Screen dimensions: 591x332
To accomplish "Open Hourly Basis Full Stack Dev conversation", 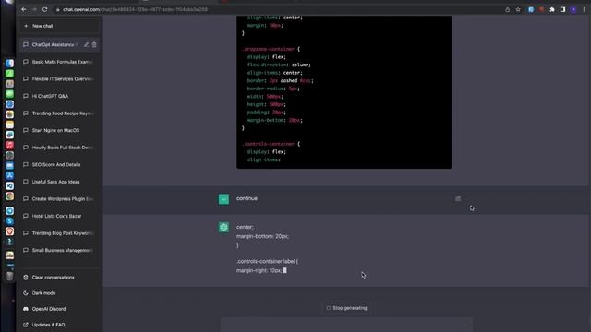I will pyautogui.click(x=59, y=148).
